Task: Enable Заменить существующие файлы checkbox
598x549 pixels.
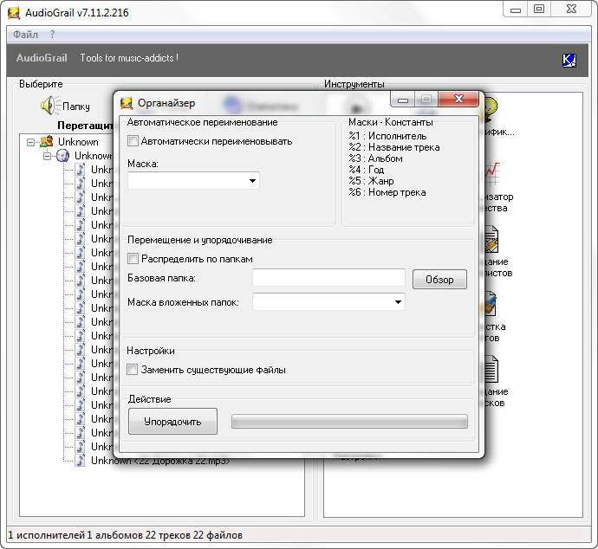Action: pos(132,369)
